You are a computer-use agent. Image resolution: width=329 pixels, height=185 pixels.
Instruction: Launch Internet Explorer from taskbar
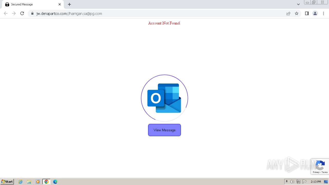click(21, 182)
